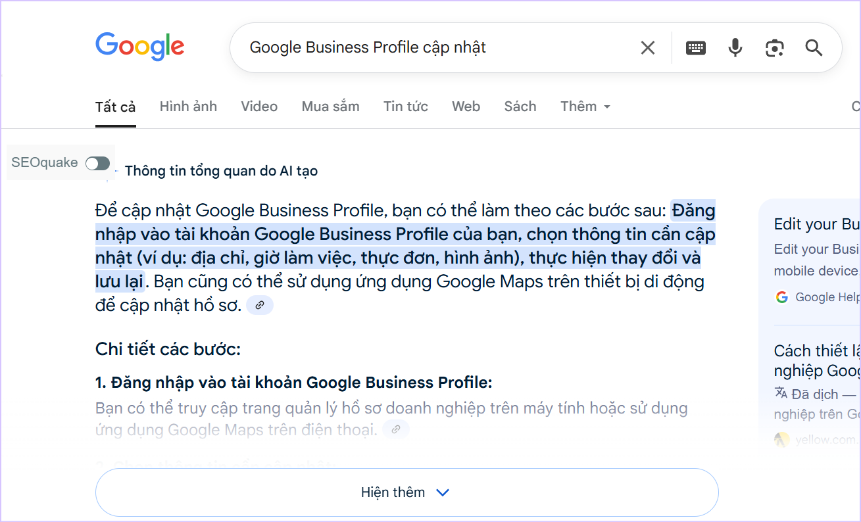Go to the 'Mua sắm' tab
Image resolution: width=861 pixels, height=522 pixels.
tap(330, 107)
